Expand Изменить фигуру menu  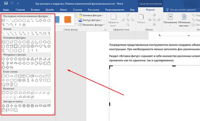(x=91, y=25)
